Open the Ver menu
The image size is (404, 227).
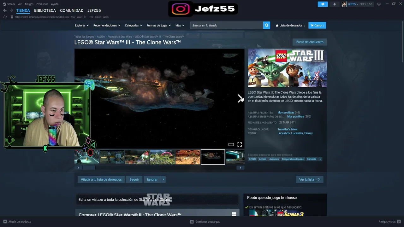point(20,4)
